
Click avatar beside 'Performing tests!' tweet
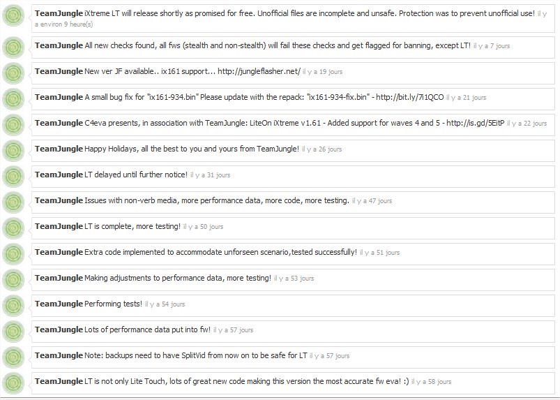coord(13,306)
